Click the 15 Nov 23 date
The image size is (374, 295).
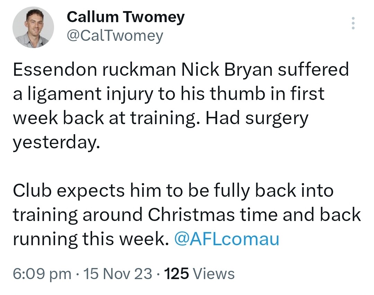[118, 274]
